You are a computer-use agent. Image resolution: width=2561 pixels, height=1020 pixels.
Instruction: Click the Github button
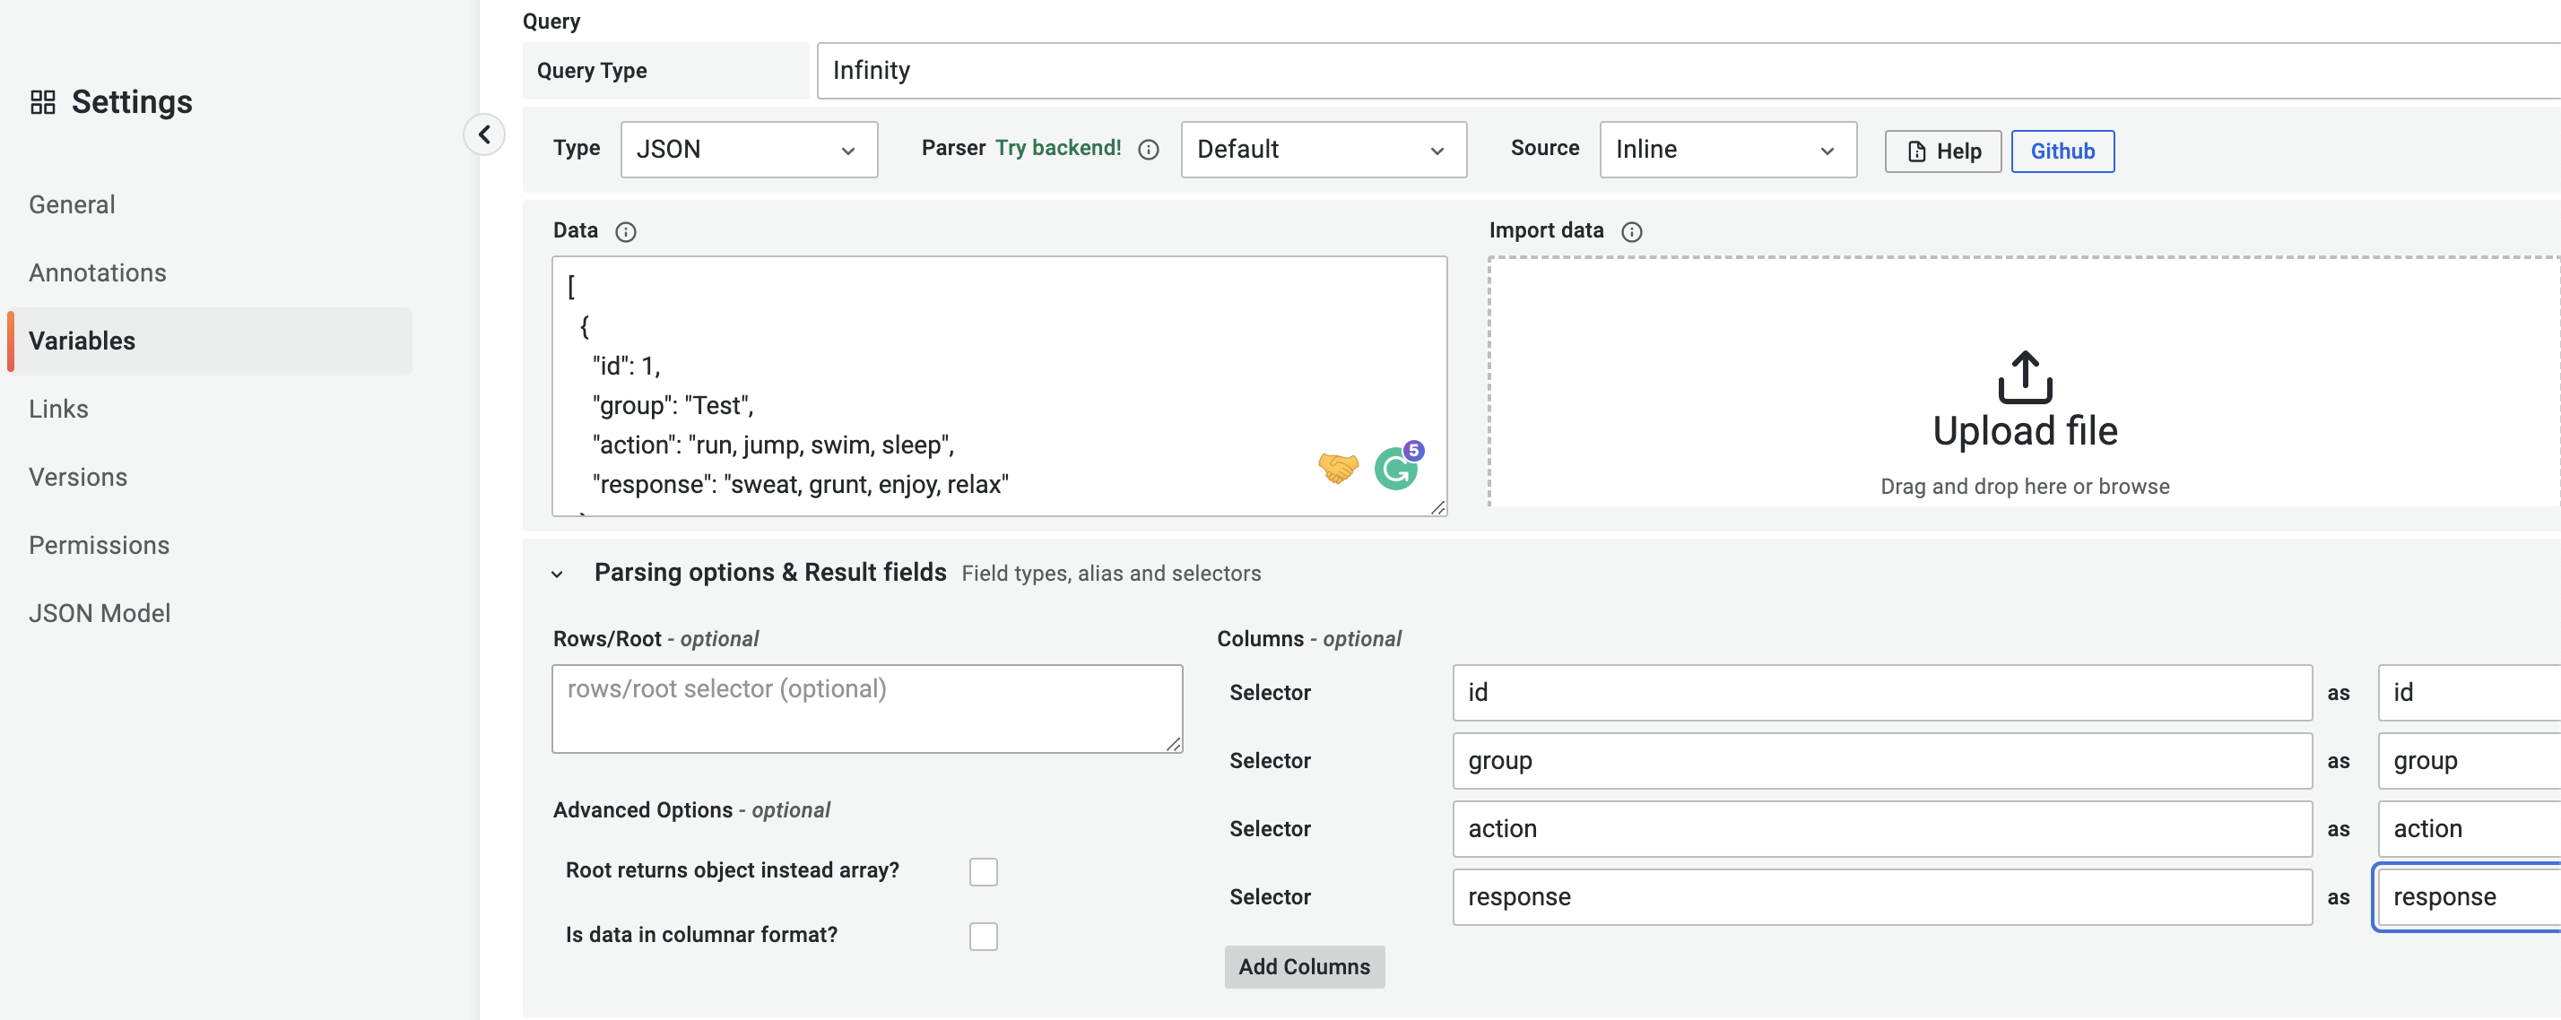(x=2062, y=151)
